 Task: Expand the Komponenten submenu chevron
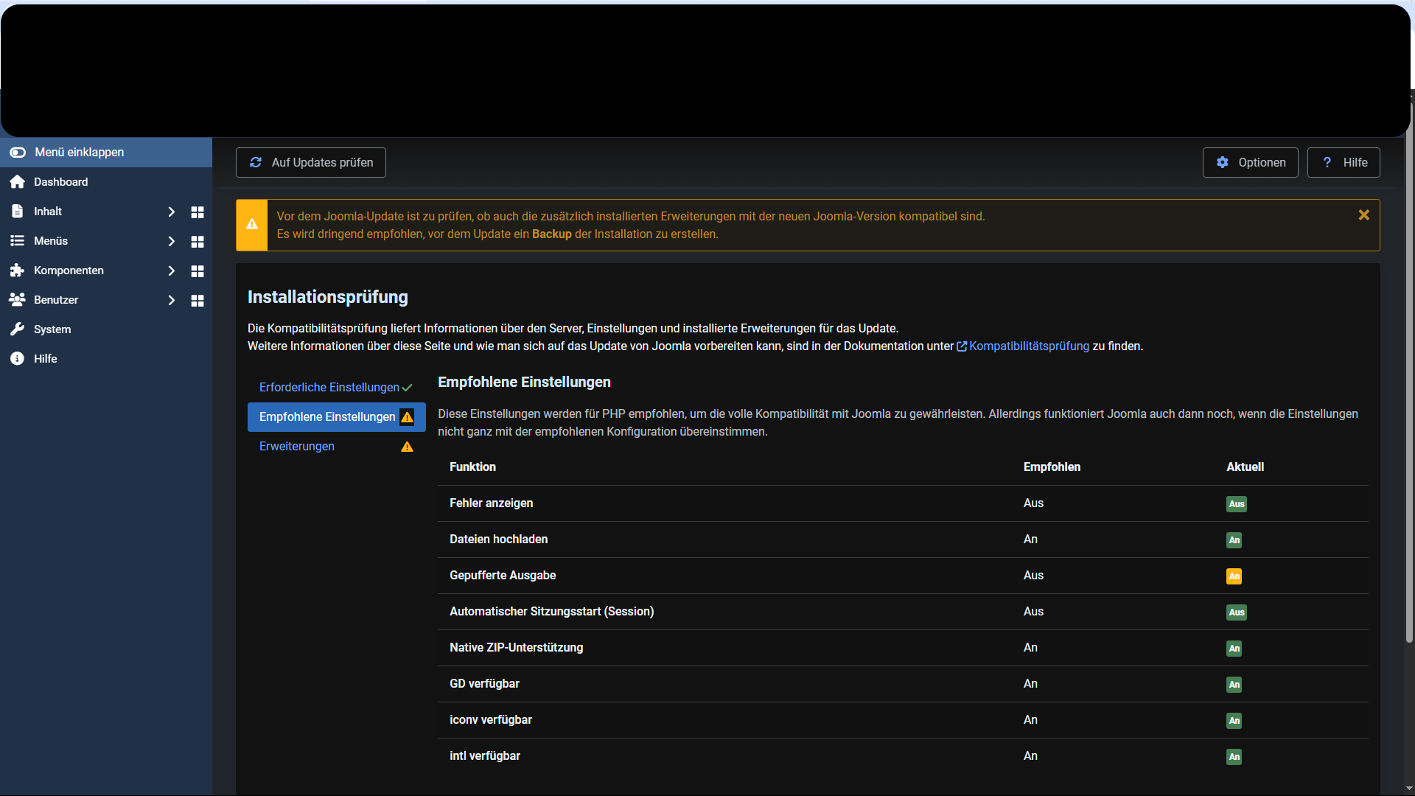[171, 271]
